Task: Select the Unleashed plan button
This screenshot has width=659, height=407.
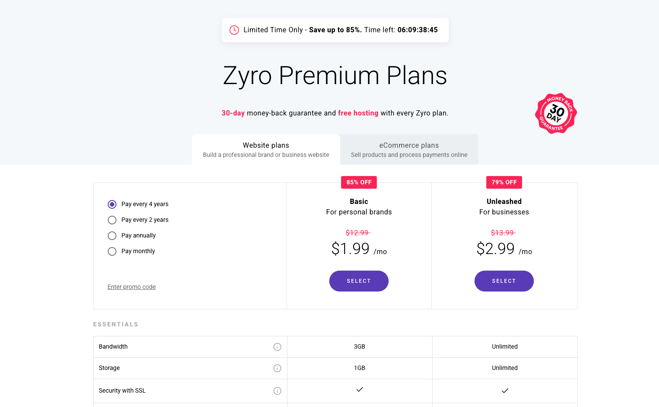Action: pyautogui.click(x=504, y=281)
